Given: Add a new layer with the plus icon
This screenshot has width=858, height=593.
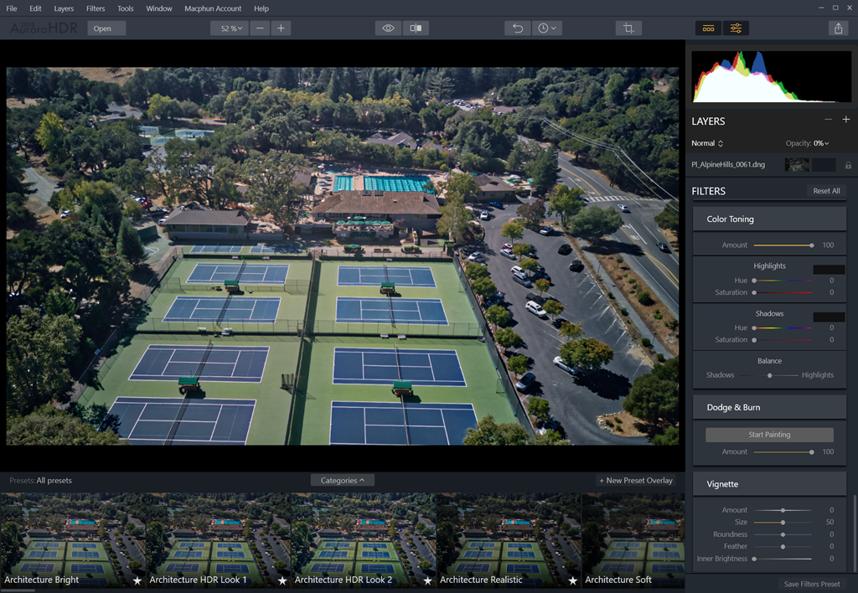Looking at the screenshot, I should [x=846, y=119].
